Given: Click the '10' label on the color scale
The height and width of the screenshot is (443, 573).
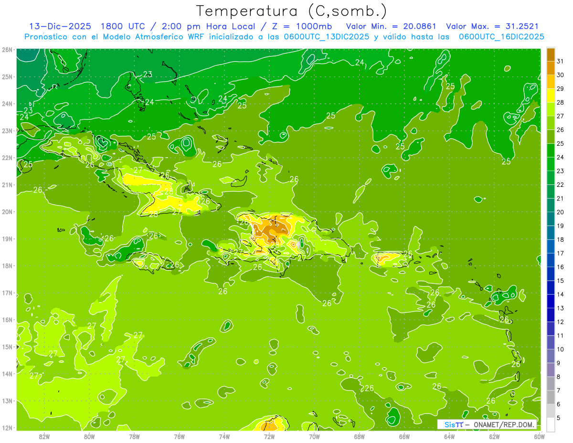Looking at the screenshot, I should (561, 349).
